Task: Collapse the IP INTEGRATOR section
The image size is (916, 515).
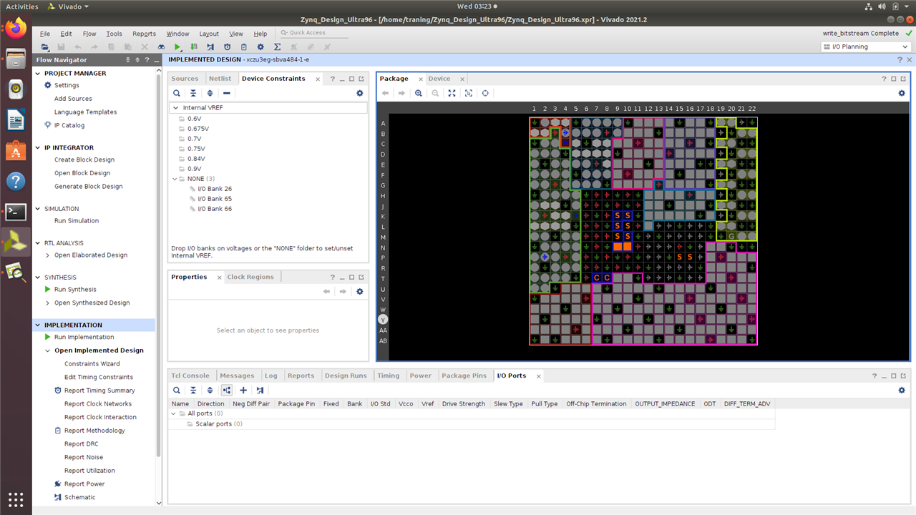Action: click(39, 147)
